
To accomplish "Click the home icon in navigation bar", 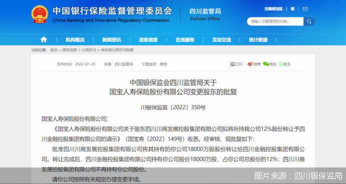I will pos(44,39).
